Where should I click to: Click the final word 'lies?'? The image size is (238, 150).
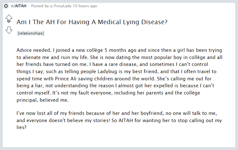[x=21, y=127]
